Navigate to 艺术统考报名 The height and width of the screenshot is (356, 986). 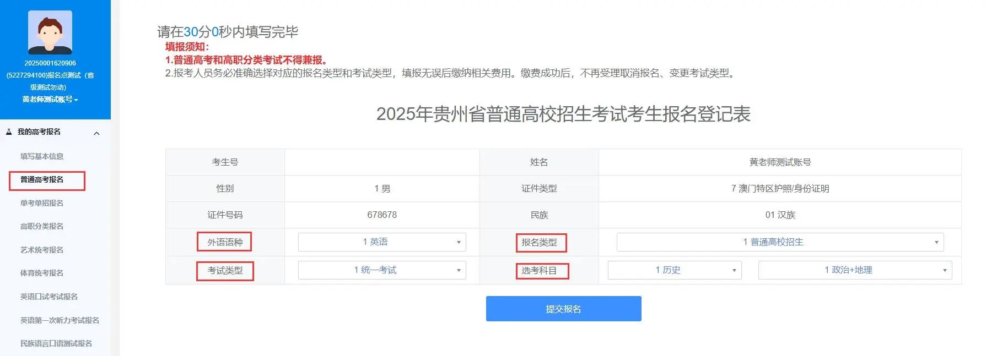click(x=42, y=250)
